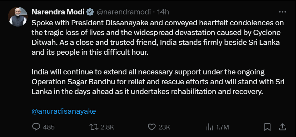This screenshot has height=137, width=296.
Task: Open the three-dot more options menu
Action: (x=282, y=12)
